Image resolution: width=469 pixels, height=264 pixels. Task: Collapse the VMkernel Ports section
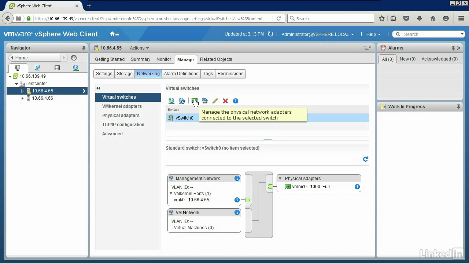(171, 193)
